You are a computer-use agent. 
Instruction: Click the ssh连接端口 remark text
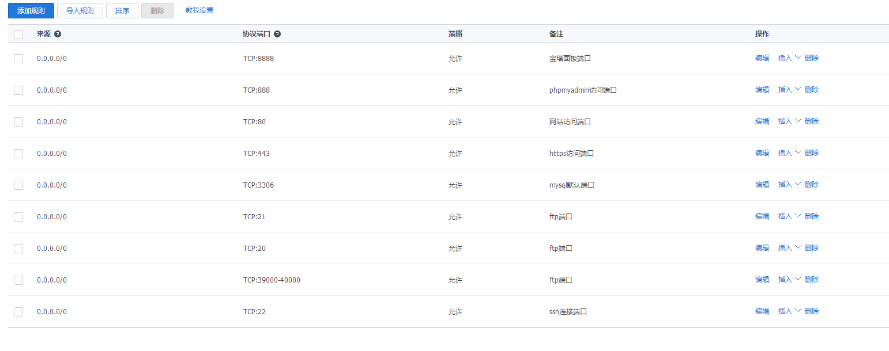pos(568,312)
